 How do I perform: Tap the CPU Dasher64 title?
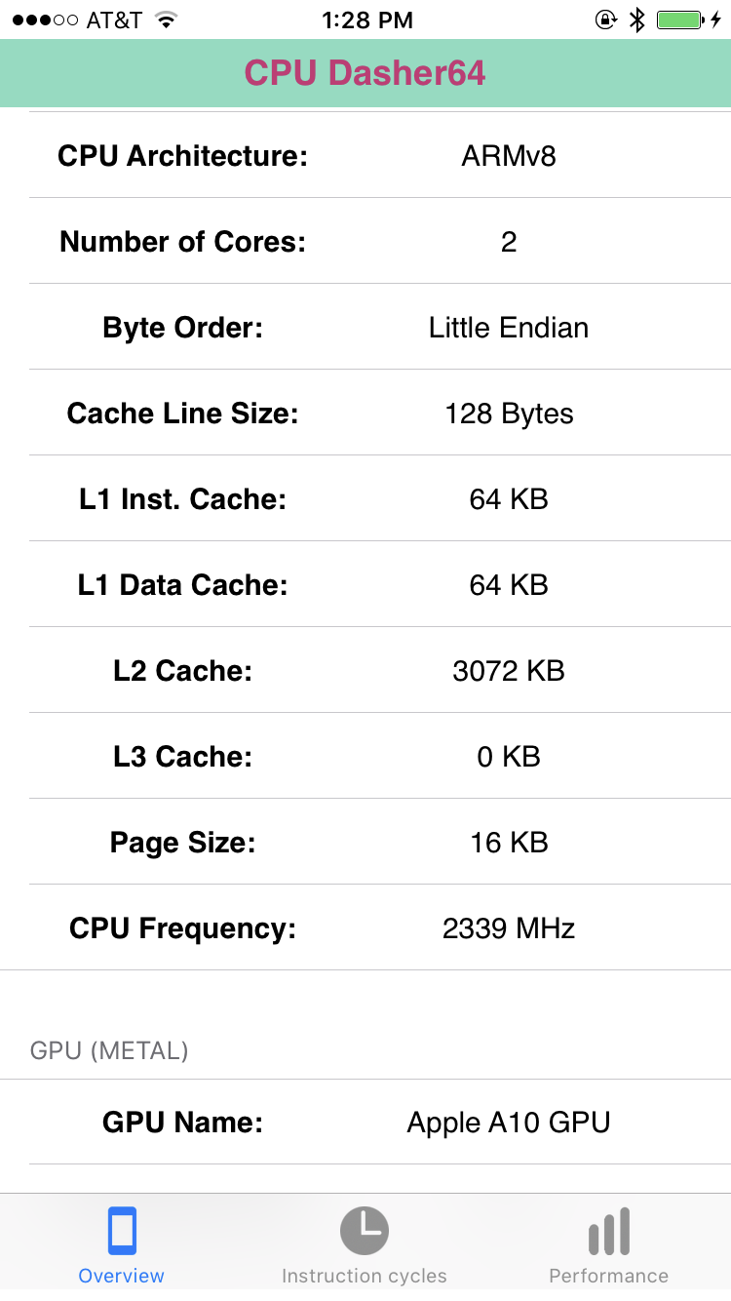pyautogui.click(x=365, y=73)
